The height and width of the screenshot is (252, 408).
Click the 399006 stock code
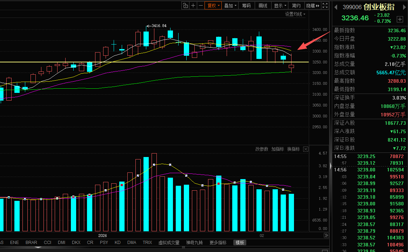coord(352,7)
